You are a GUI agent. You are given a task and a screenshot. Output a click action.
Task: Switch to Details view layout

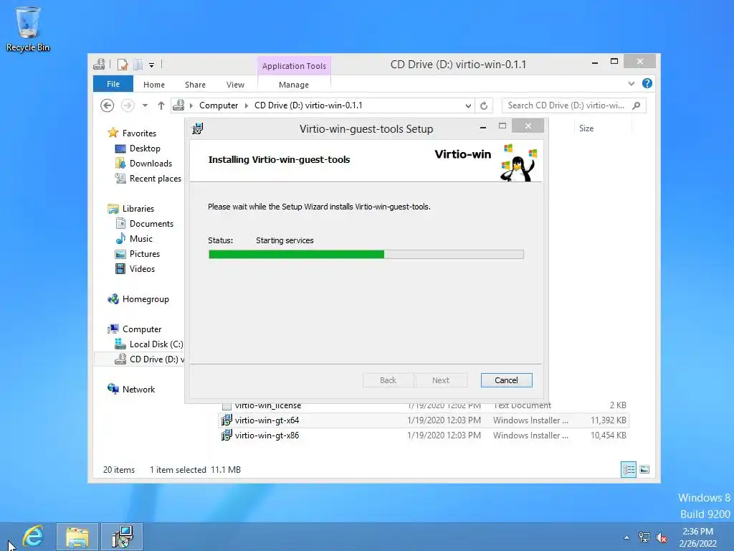point(628,469)
